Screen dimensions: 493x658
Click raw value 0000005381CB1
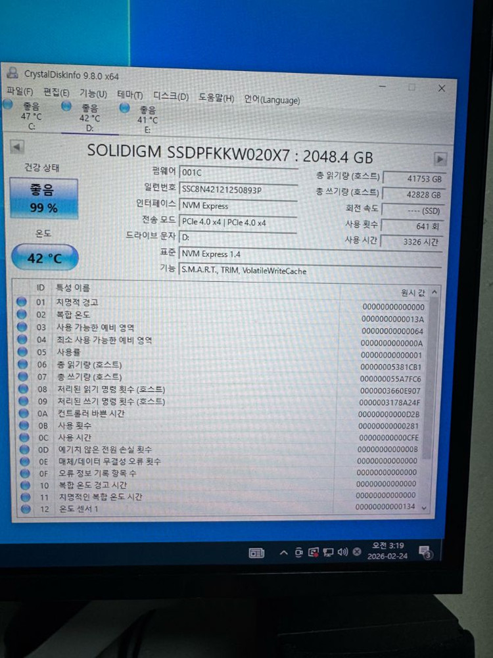coord(390,367)
